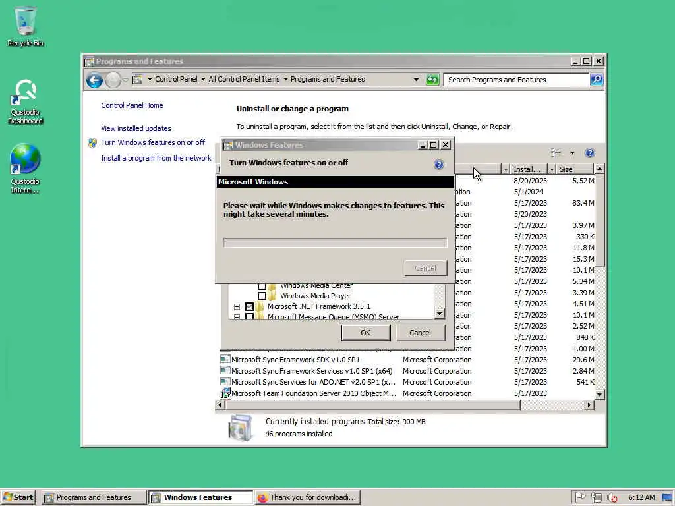Click the Control Panel address bar icon
Viewport: 675px width, 506px height.
click(137, 79)
